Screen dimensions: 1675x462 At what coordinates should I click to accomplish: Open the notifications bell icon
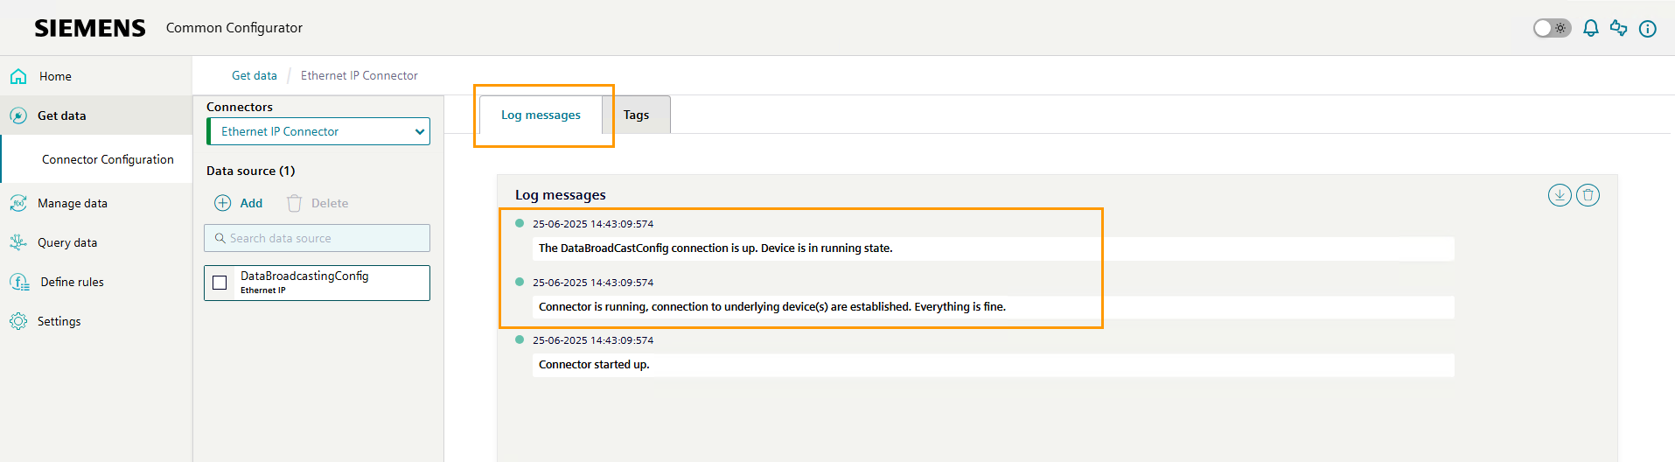(1591, 28)
